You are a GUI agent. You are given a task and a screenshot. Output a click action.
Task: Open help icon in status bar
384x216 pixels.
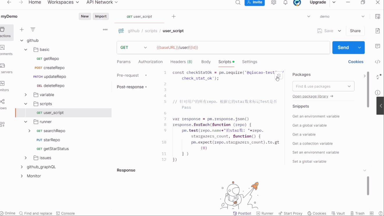[x=381, y=213]
